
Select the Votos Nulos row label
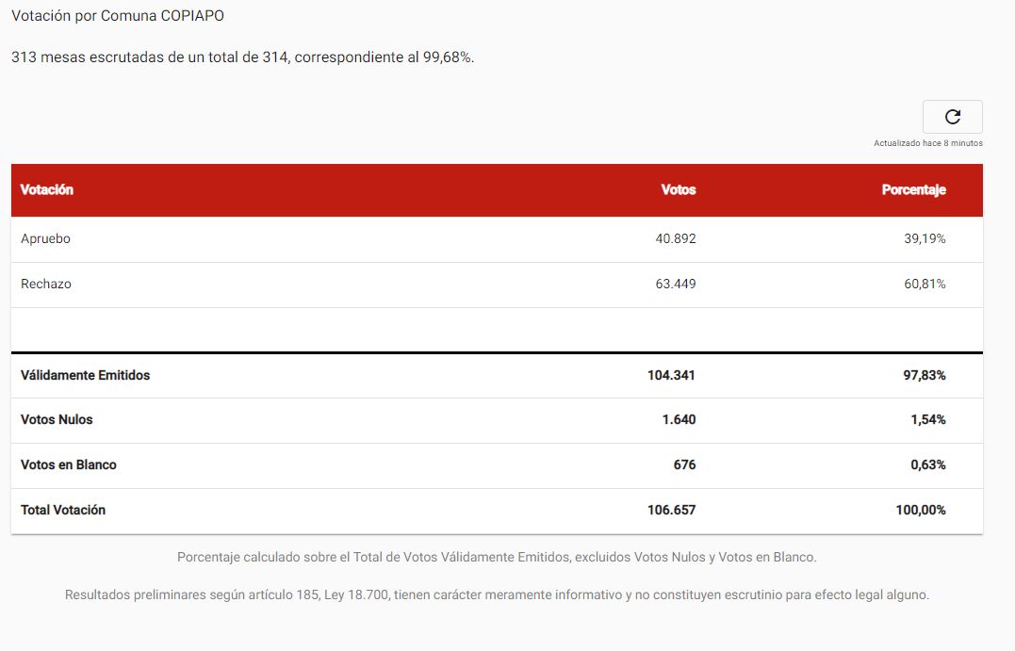57,419
